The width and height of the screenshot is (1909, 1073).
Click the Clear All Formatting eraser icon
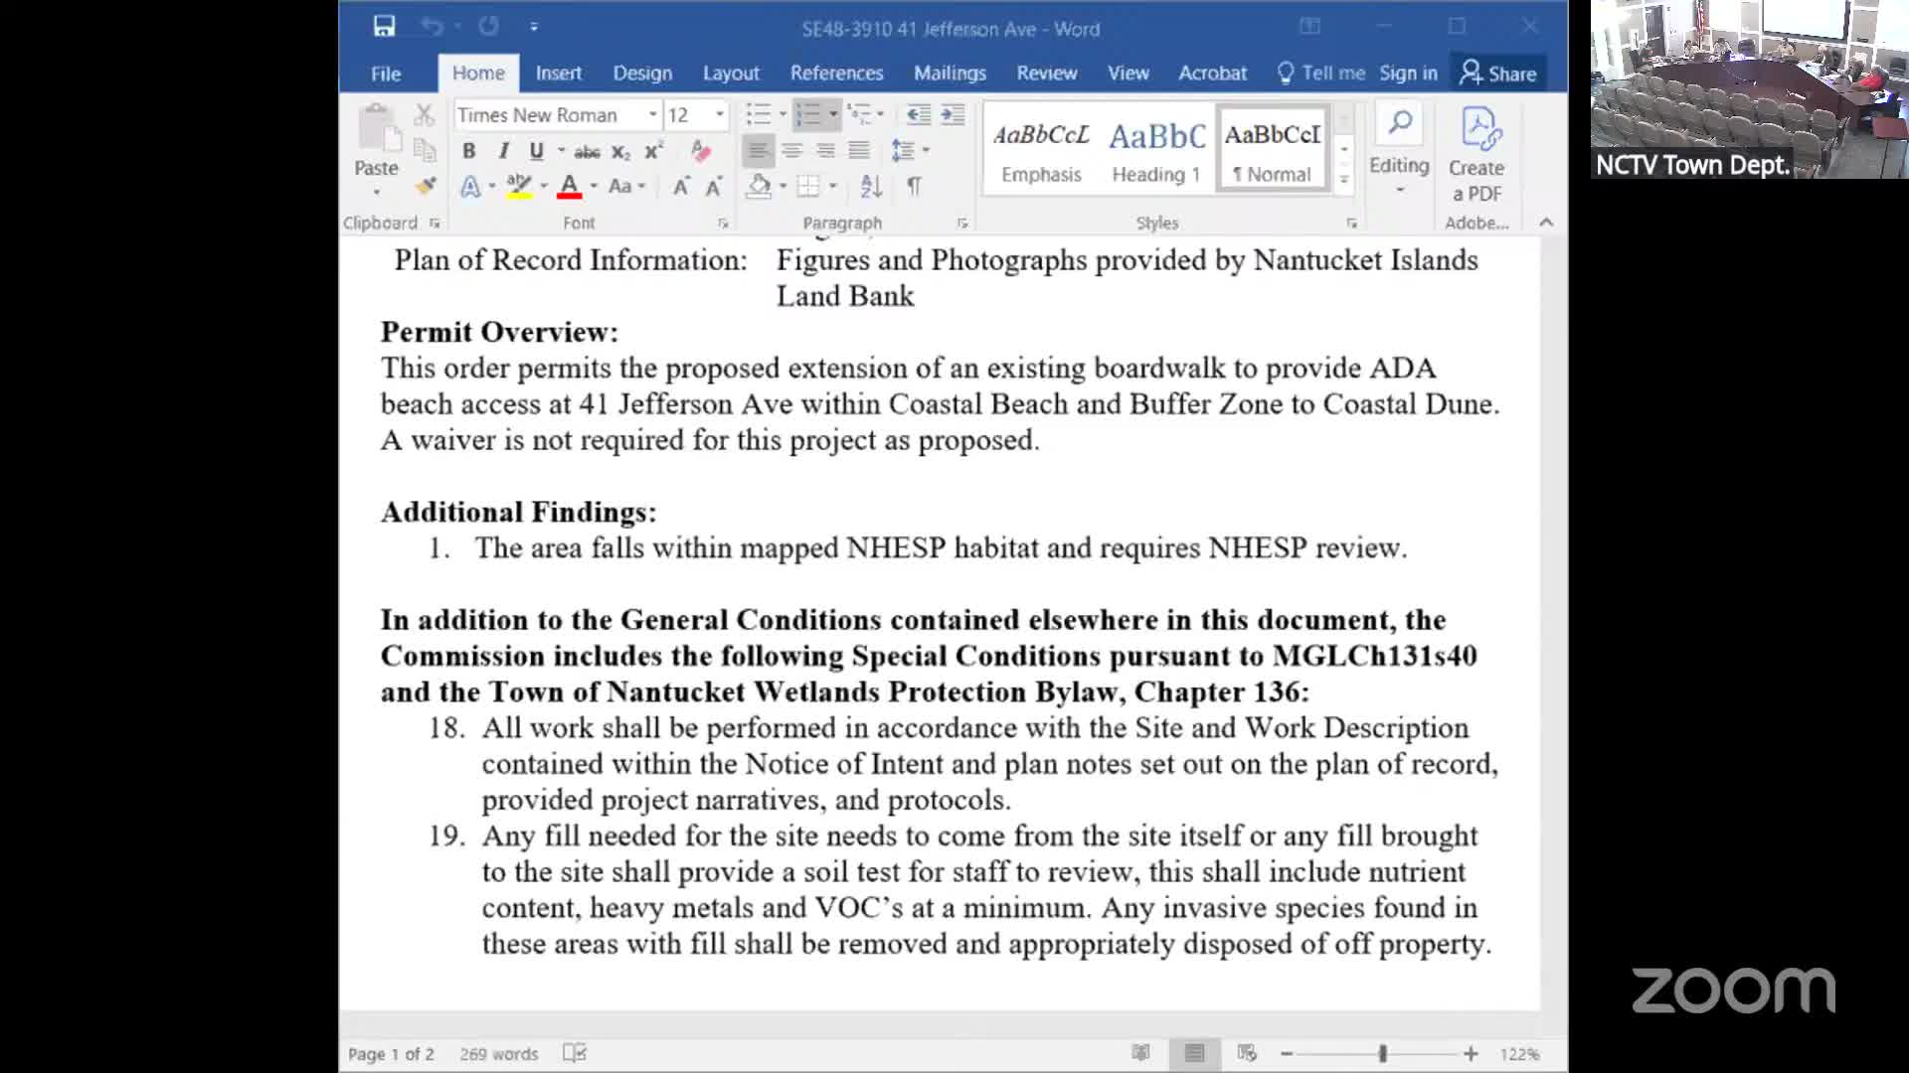(701, 151)
